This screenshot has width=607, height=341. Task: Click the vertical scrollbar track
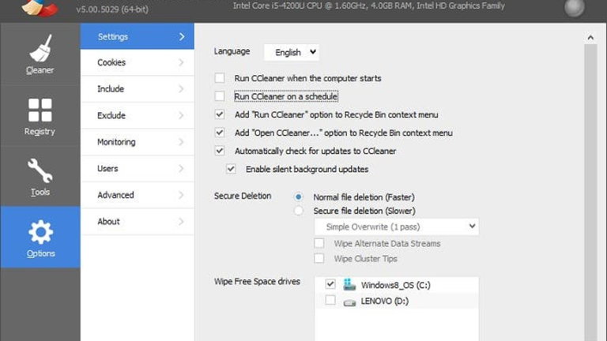(590, 193)
